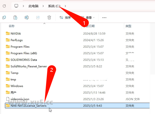The image size is (155, 114).
Task: Click the JSON 文件 type cell
Action: pyautogui.click(x=133, y=99)
